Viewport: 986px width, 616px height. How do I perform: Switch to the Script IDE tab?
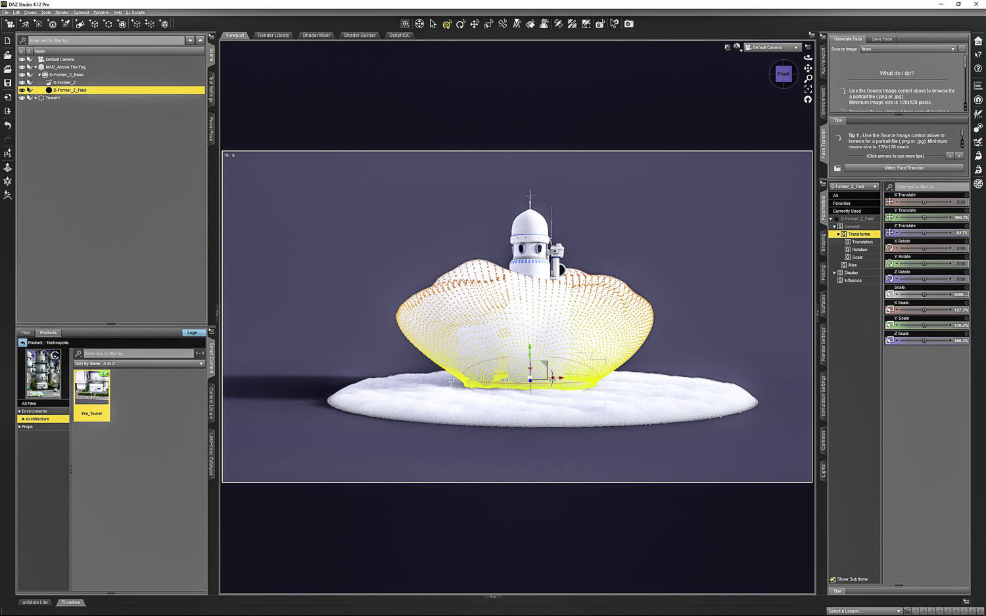399,35
